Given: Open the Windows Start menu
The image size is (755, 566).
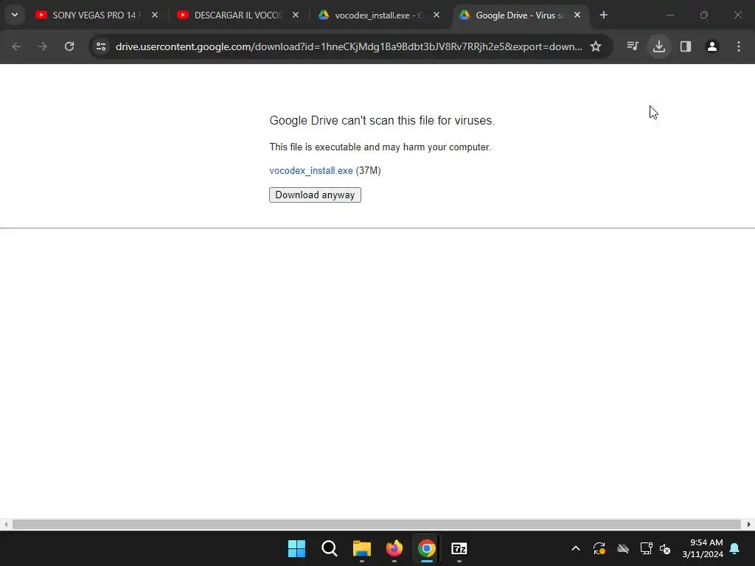Looking at the screenshot, I should tap(296, 548).
